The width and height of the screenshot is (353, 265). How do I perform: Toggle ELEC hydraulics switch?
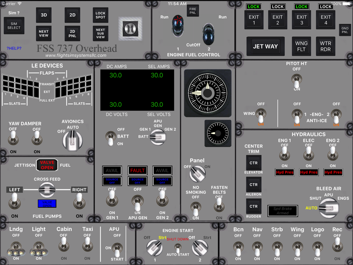(x=309, y=153)
